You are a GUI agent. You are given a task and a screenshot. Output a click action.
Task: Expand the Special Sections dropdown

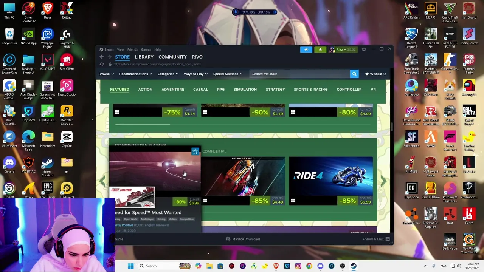228,74
